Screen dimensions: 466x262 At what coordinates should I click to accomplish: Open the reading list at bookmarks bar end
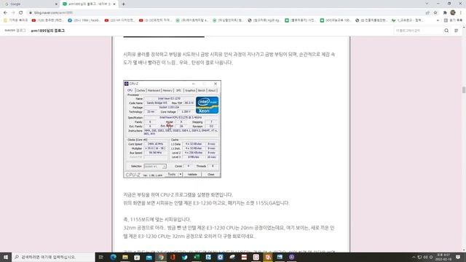453,20
